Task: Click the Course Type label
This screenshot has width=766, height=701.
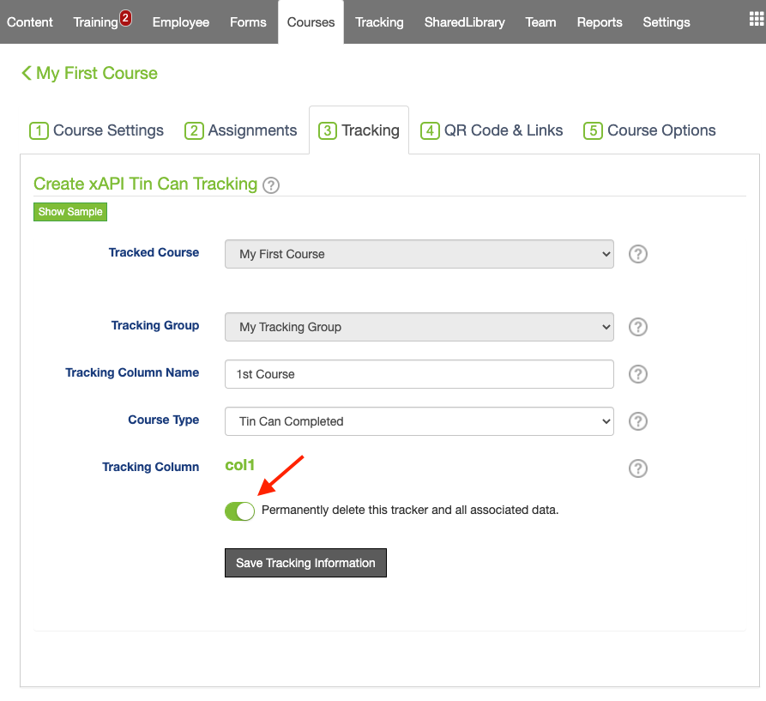Action: pyautogui.click(x=164, y=420)
